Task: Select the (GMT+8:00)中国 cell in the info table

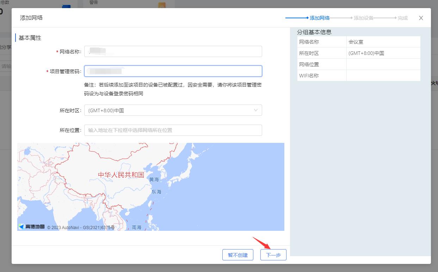Action: pyautogui.click(x=366, y=53)
